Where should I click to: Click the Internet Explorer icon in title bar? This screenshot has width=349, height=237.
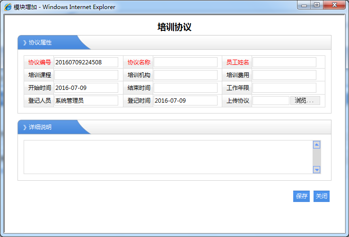[x=8, y=7]
